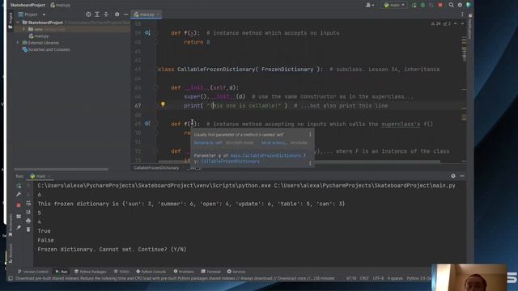
Task: Click Collapse All in Project panel toolbar
Action: click(x=106, y=15)
